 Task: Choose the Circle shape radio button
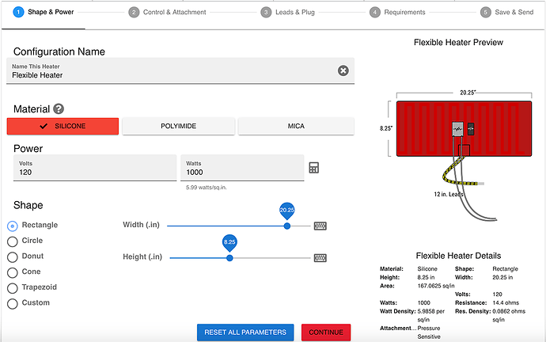(13, 241)
